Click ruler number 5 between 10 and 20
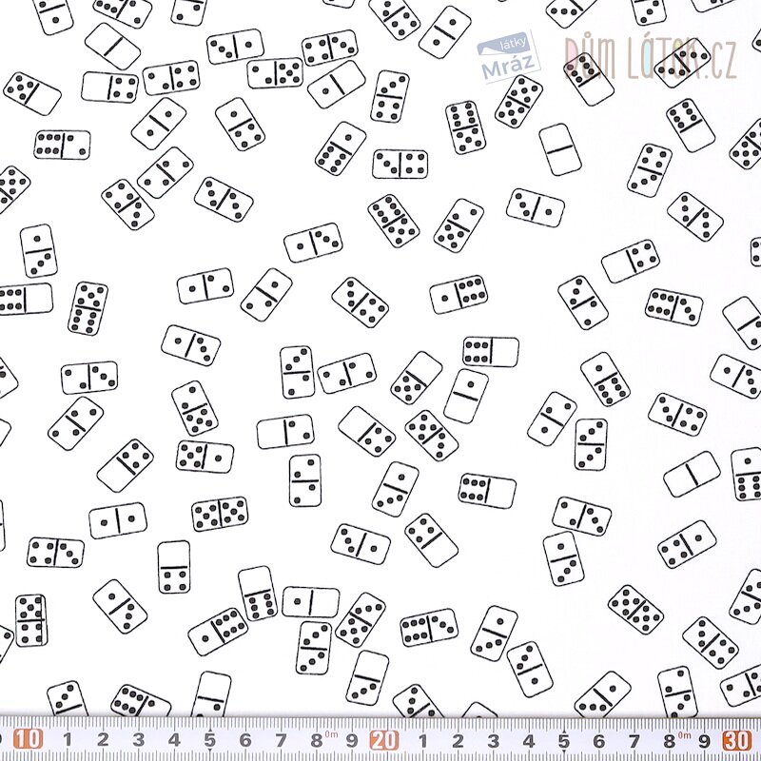Screen dimensions: 761x761 pyautogui.click(x=209, y=740)
